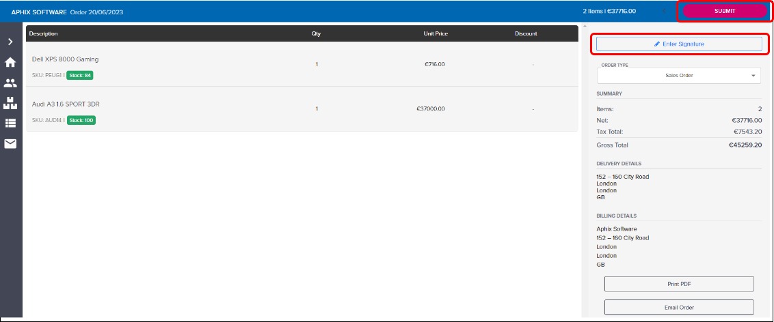Click the Print PDF button
Image resolution: width=774 pixels, height=322 pixels.
point(679,284)
